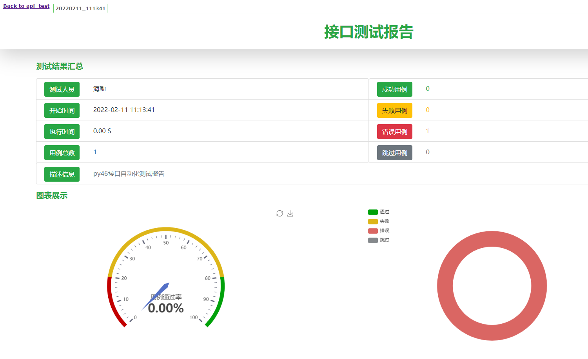588x359 pixels.
Task: Click the 接口测试报告 page title
Action: (x=368, y=32)
